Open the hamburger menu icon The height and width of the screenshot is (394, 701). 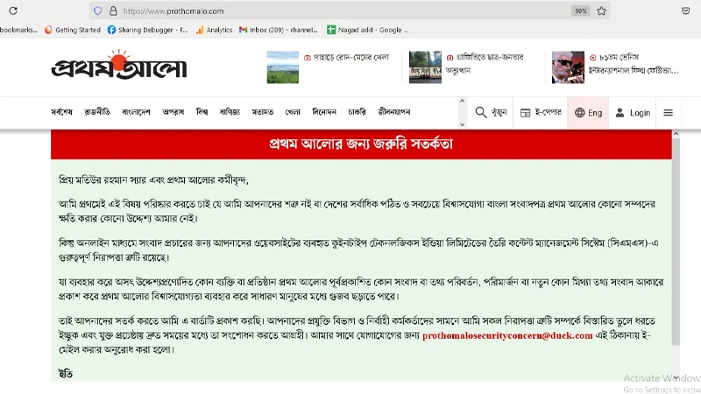[x=668, y=113]
